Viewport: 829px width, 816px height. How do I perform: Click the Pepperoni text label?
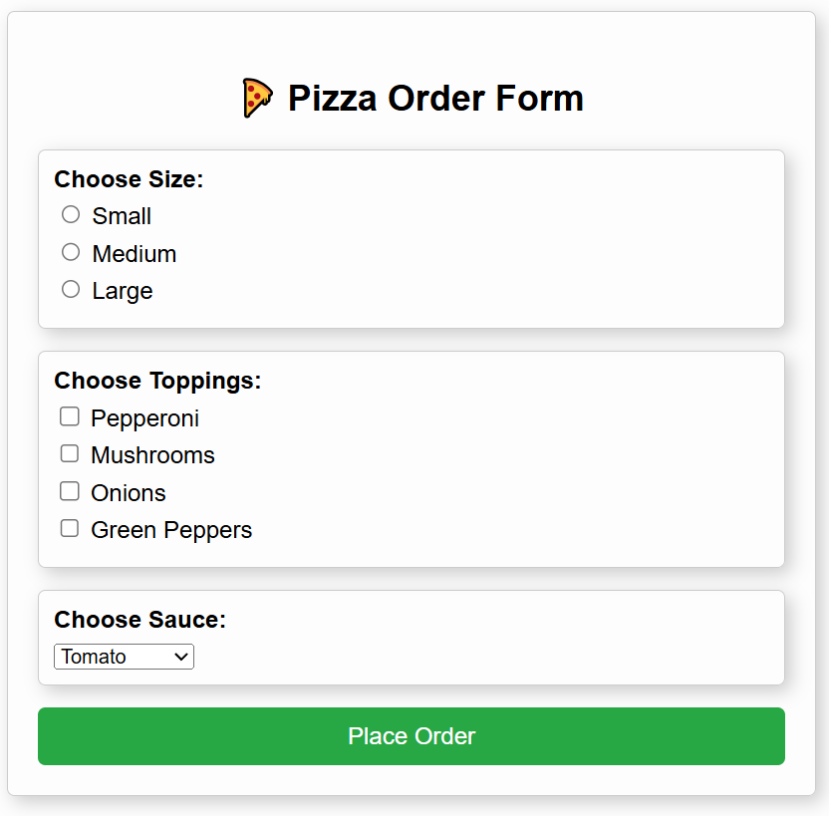tap(144, 418)
